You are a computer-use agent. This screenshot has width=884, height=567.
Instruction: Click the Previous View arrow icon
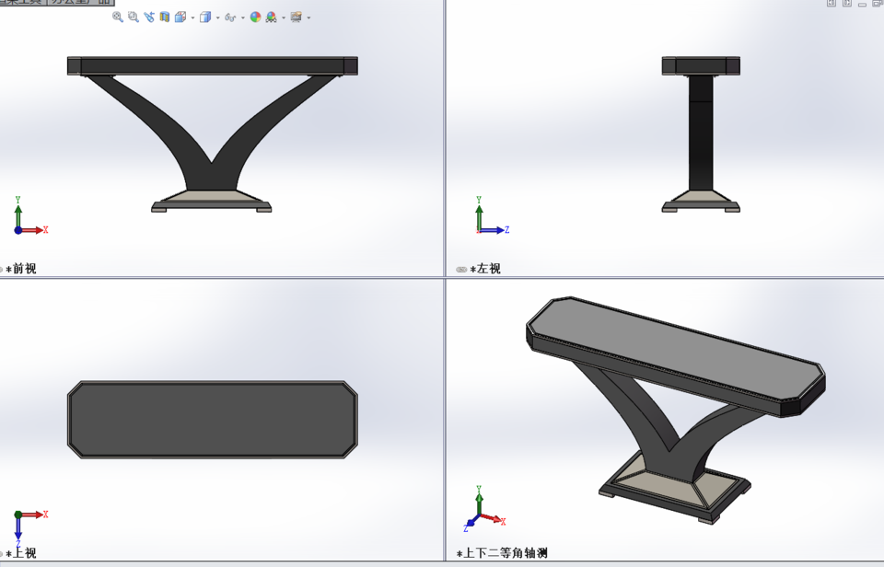pos(147,16)
